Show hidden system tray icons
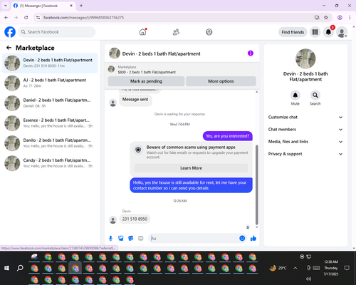356x285 pixels. pos(295,268)
